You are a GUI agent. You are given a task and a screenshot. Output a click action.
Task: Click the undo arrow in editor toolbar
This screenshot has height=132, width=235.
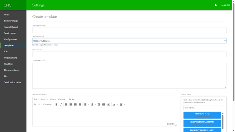[x=35, y=105]
